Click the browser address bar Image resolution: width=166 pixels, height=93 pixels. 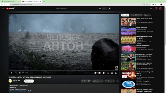[x=77, y=4]
